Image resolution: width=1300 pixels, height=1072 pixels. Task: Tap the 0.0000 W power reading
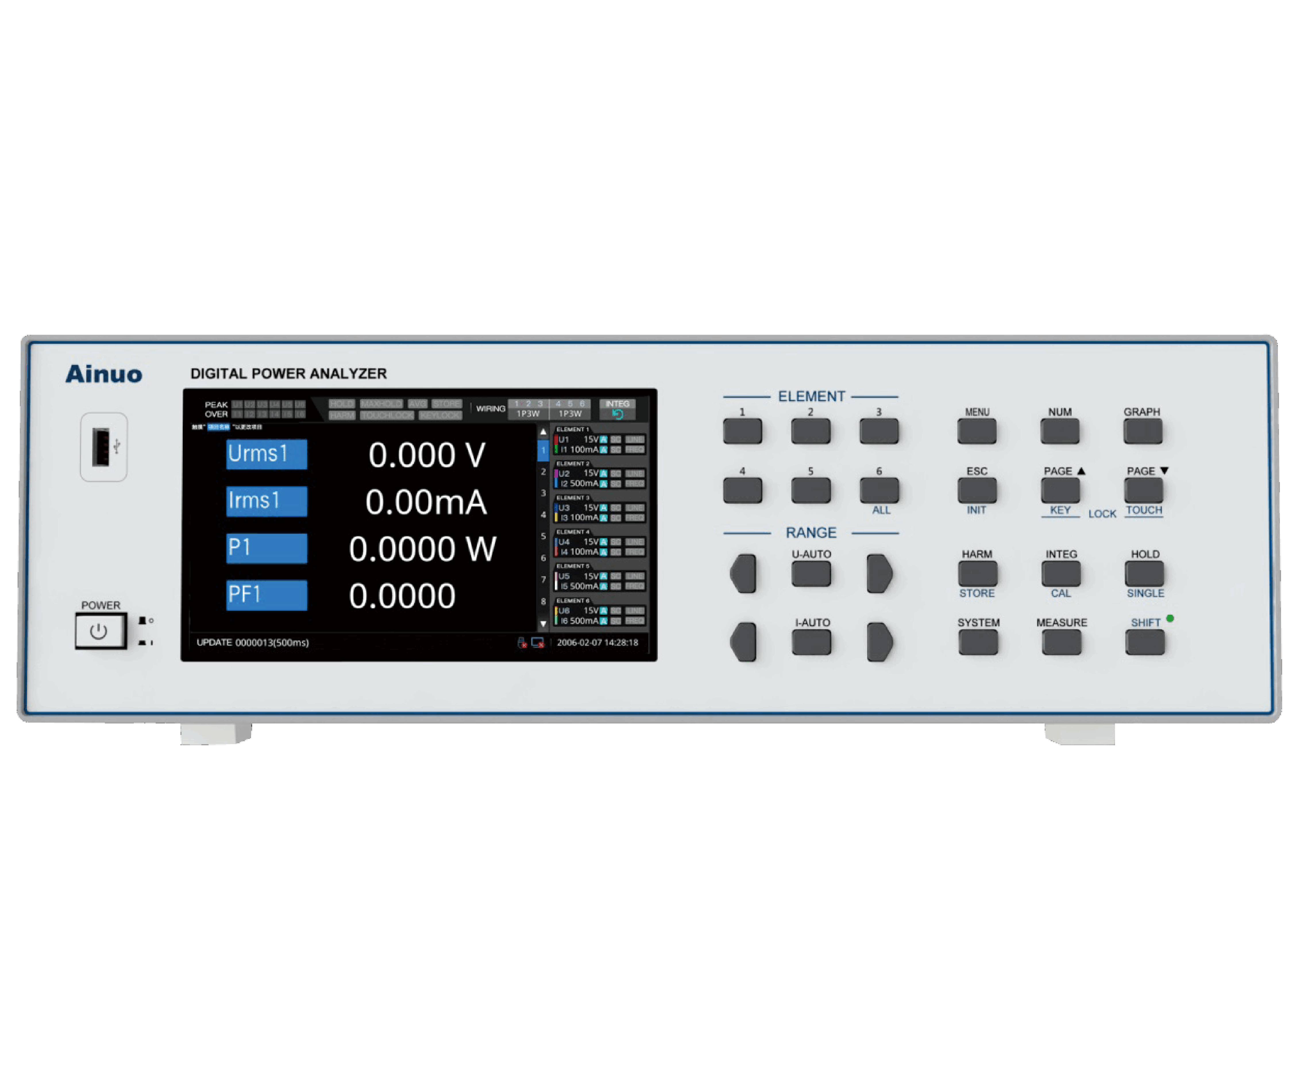(x=423, y=548)
